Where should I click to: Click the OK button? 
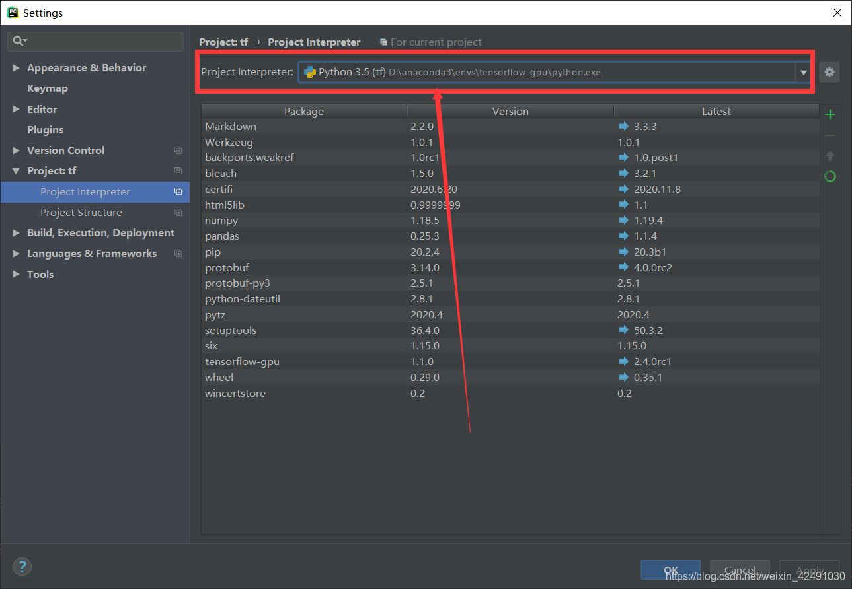click(x=670, y=571)
